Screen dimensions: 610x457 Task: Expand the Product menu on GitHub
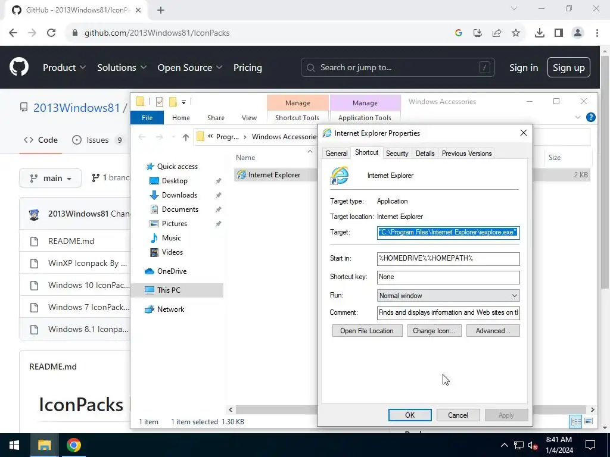point(64,68)
